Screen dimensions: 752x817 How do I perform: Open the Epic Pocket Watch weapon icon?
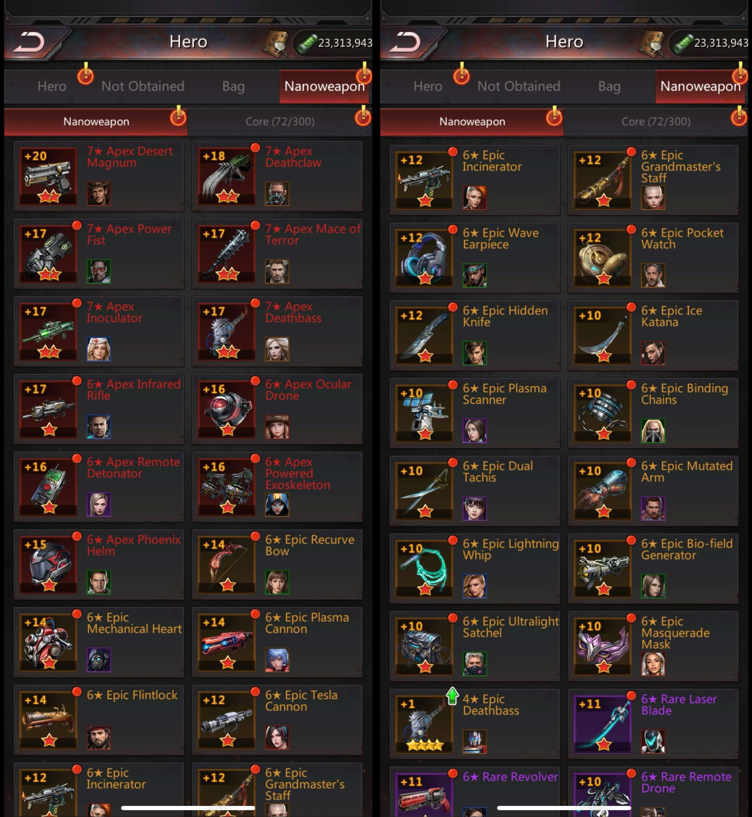(x=603, y=258)
